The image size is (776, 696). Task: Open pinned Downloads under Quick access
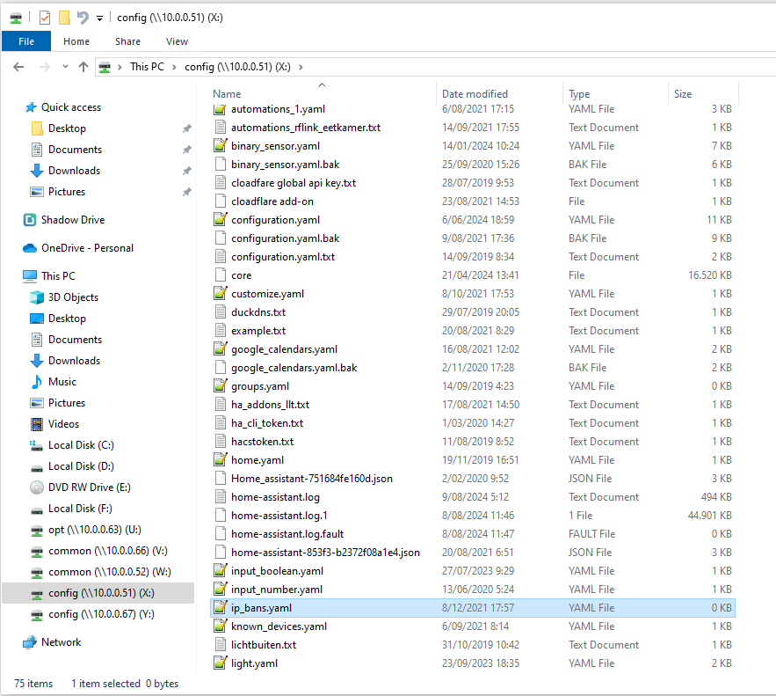click(x=74, y=171)
